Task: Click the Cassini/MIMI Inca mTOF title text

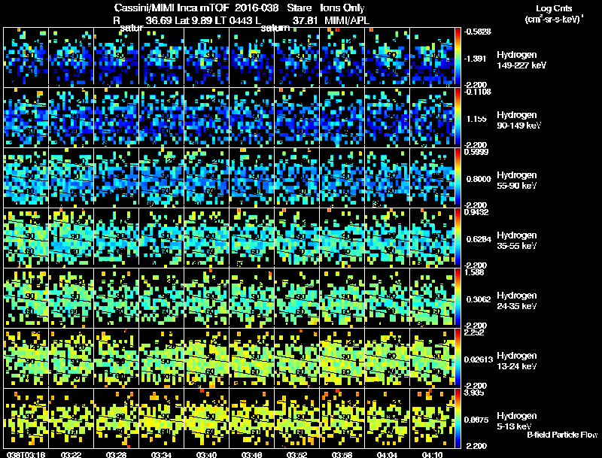Action: [x=172, y=8]
